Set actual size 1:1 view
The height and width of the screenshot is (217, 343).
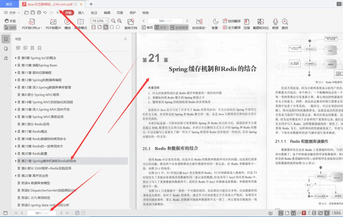[x=93, y=27]
